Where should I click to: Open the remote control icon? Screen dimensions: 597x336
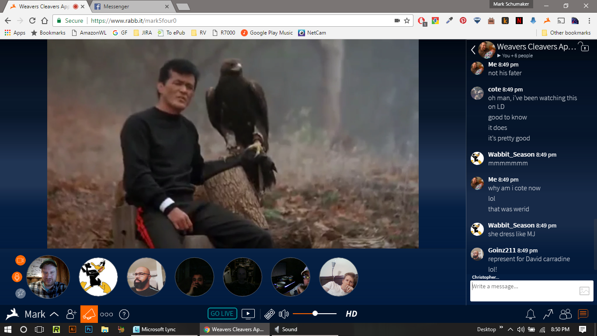270,314
